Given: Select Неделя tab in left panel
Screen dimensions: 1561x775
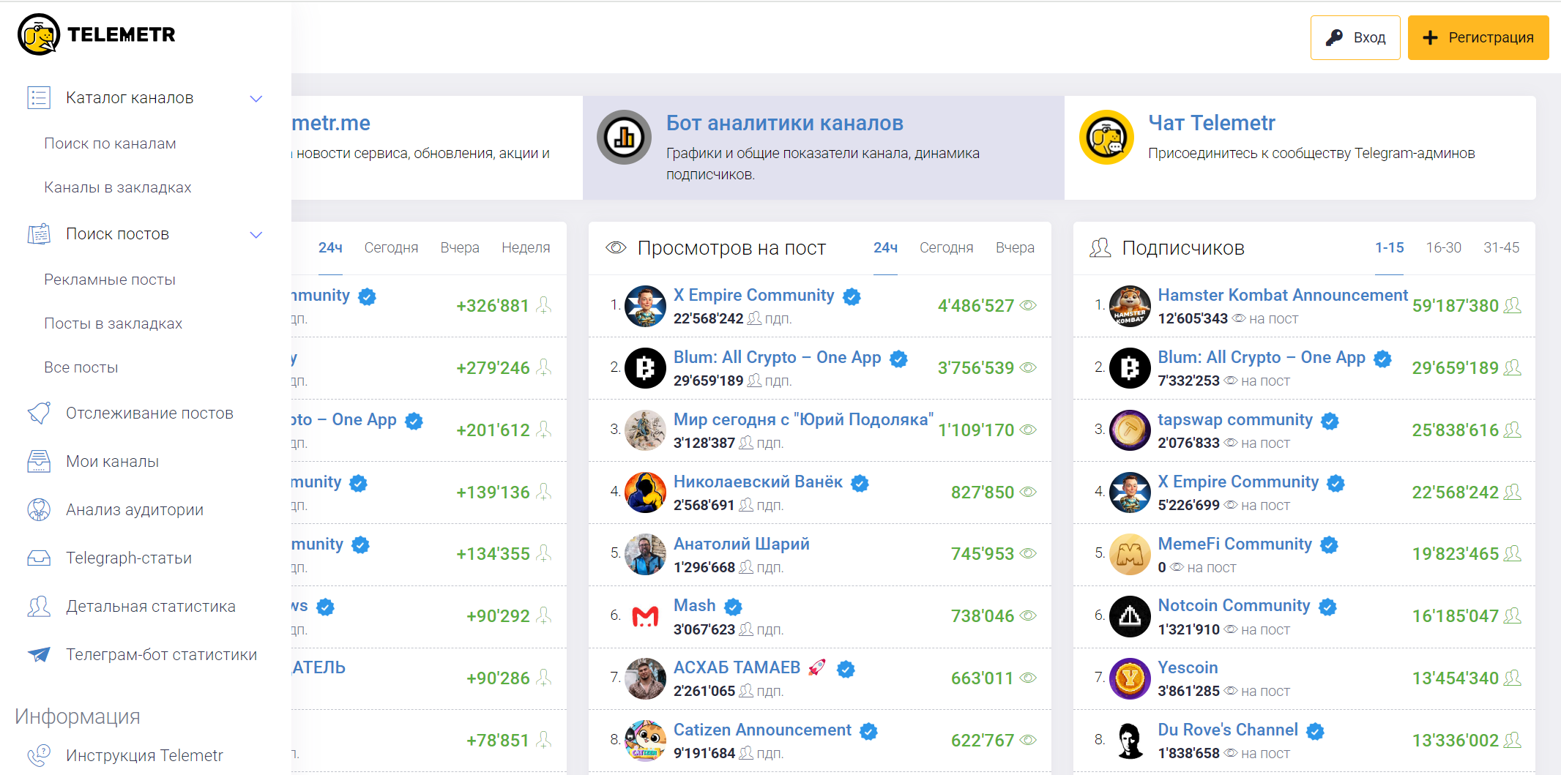Looking at the screenshot, I should click(526, 247).
